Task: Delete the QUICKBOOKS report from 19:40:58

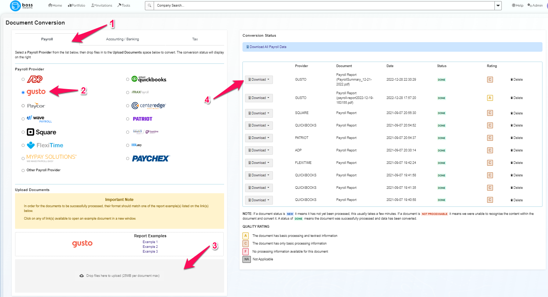Action: (516, 200)
